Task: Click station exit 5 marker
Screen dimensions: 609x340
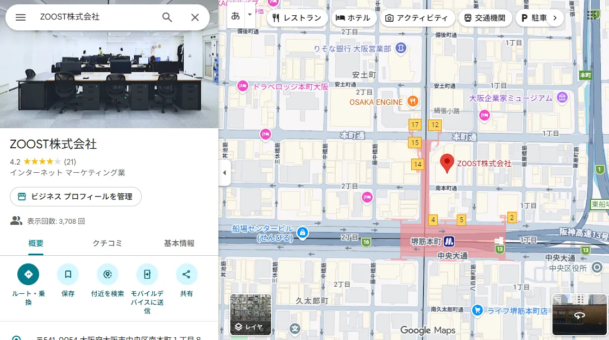Action: click(x=461, y=220)
